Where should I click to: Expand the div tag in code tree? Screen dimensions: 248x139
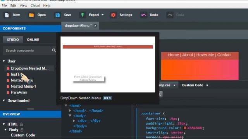pyautogui.click(x=74, y=121)
